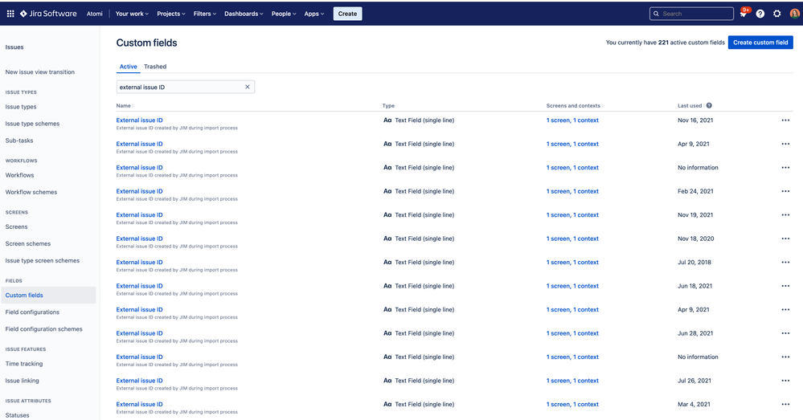Open the user profile avatar
This screenshot has height=420, width=803.
click(x=795, y=14)
